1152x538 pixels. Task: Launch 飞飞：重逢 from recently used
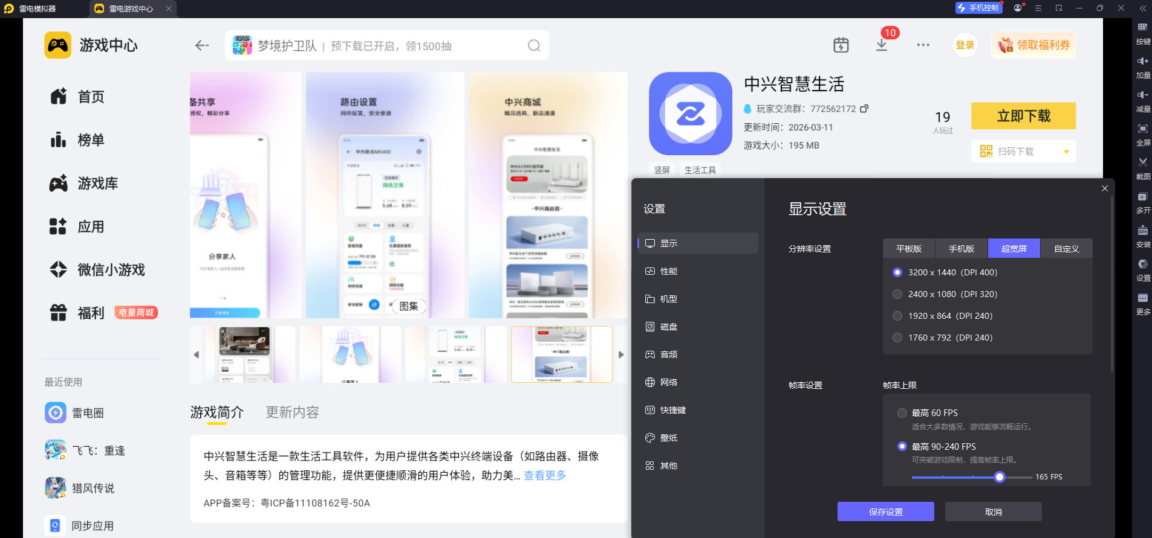[85, 450]
